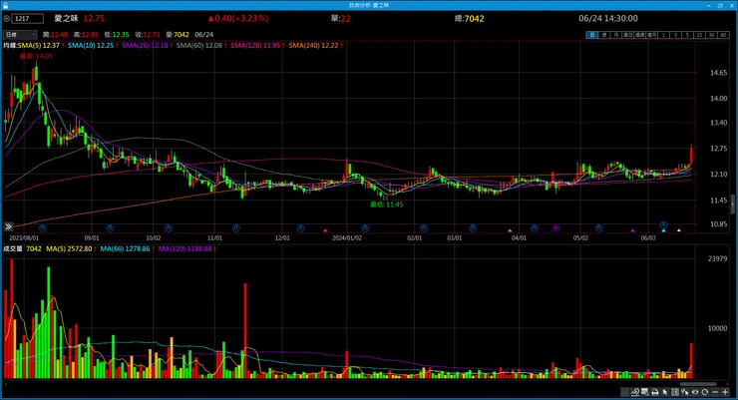Click the purple circle marker after 04/01
This screenshot has width=738, height=400.
click(555, 227)
